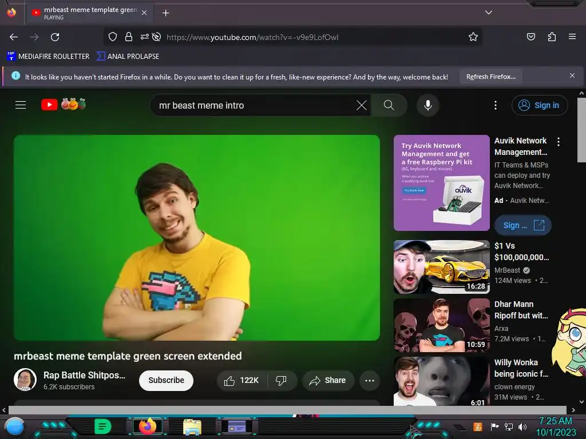Clear the search query with the X
The image size is (586, 439).
click(362, 105)
